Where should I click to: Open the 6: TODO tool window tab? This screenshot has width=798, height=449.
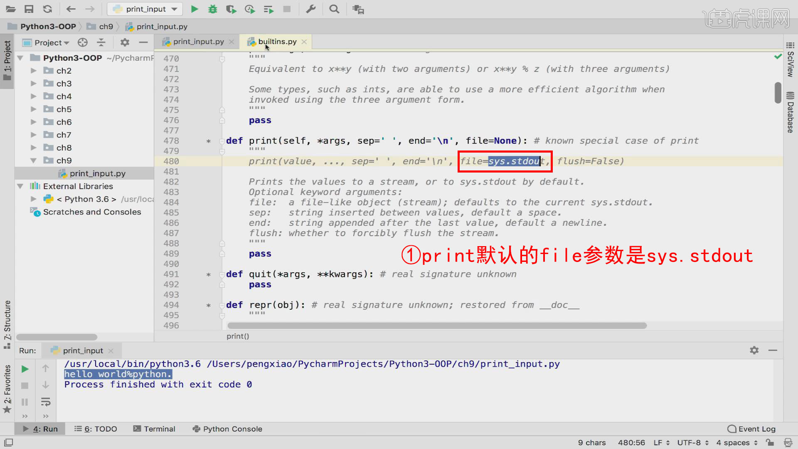coord(96,429)
